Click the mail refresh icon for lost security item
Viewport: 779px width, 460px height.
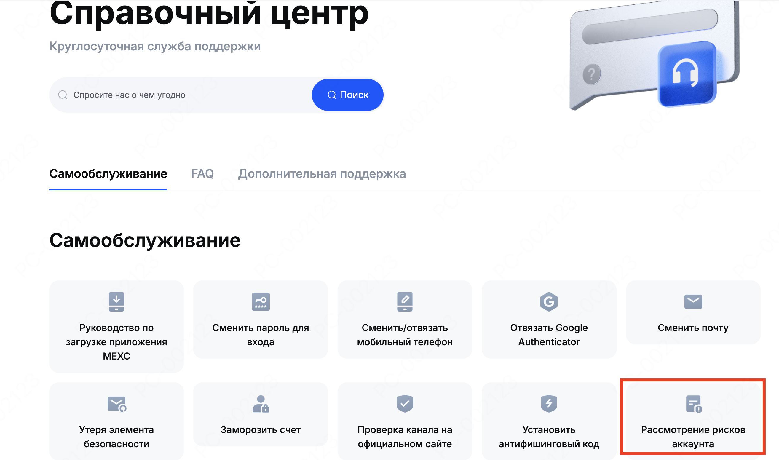click(x=117, y=404)
